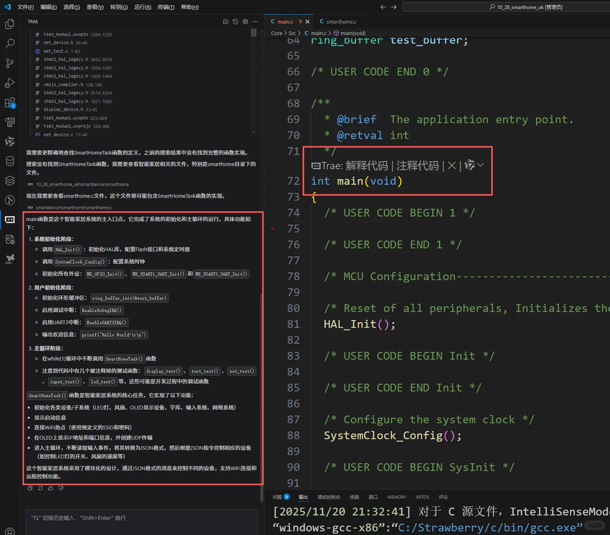Click the Core breadcrumb segment
The height and width of the screenshot is (535, 610).
pyautogui.click(x=276, y=33)
